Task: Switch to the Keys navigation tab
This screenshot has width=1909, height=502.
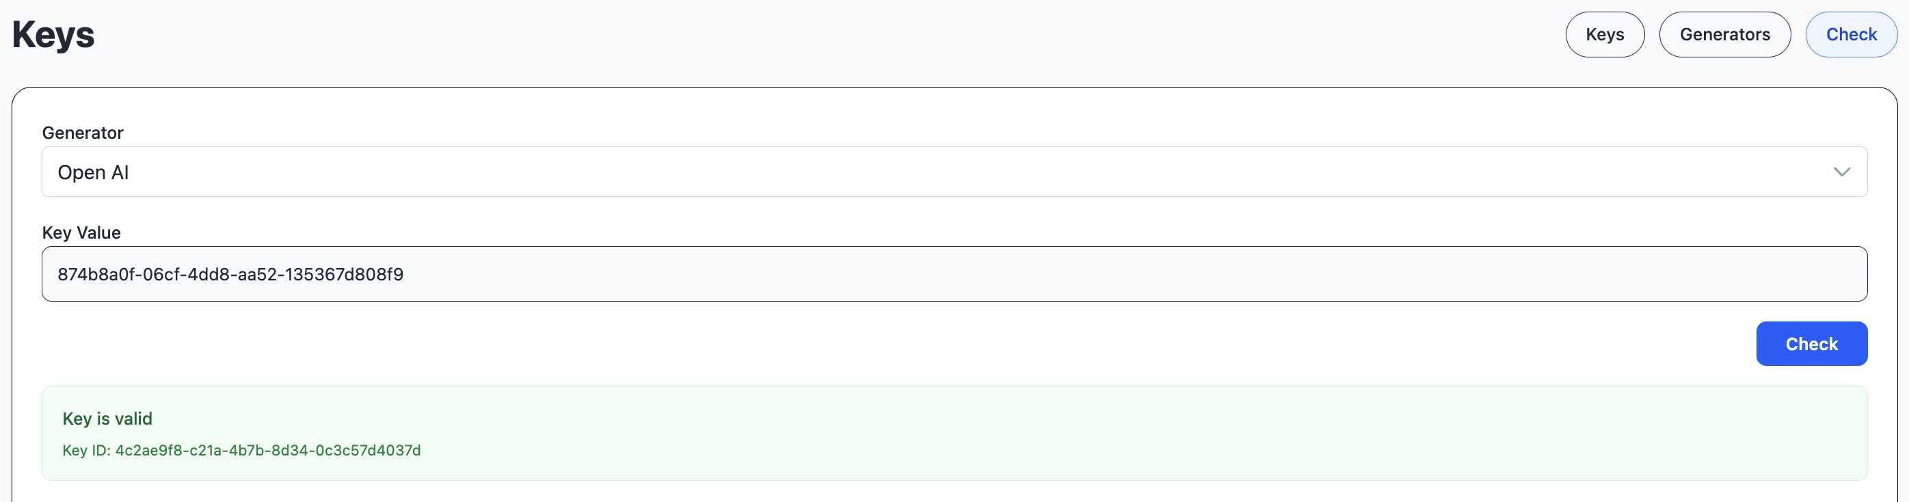Action: click(1605, 35)
